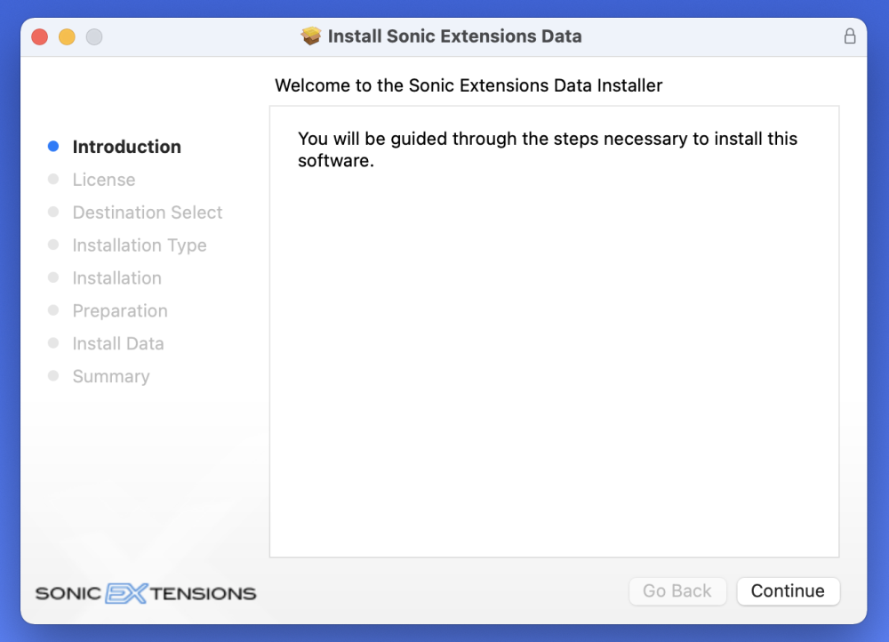Viewport: 889px width, 642px height.
Task: Select the Install Data step label
Action: coord(118,344)
